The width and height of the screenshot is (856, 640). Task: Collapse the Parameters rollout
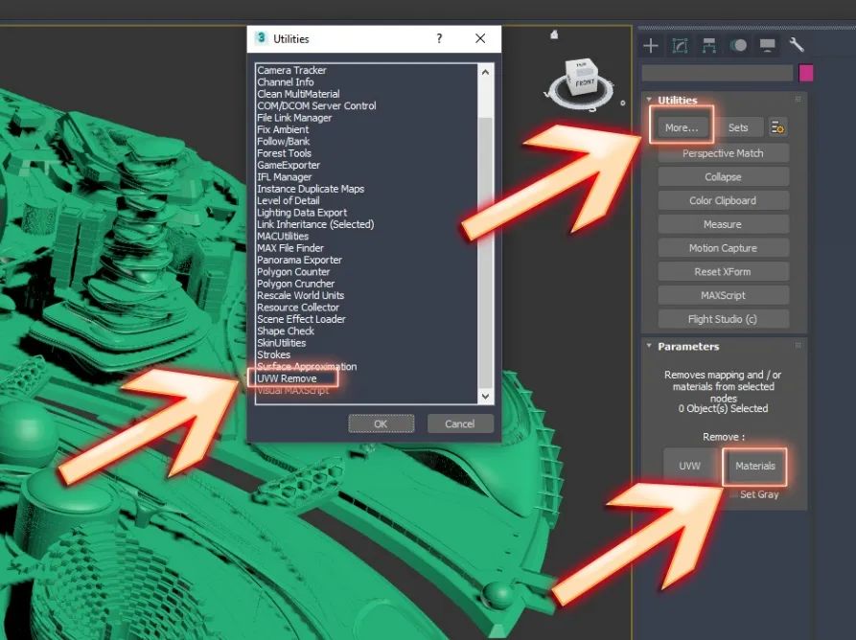687,347
